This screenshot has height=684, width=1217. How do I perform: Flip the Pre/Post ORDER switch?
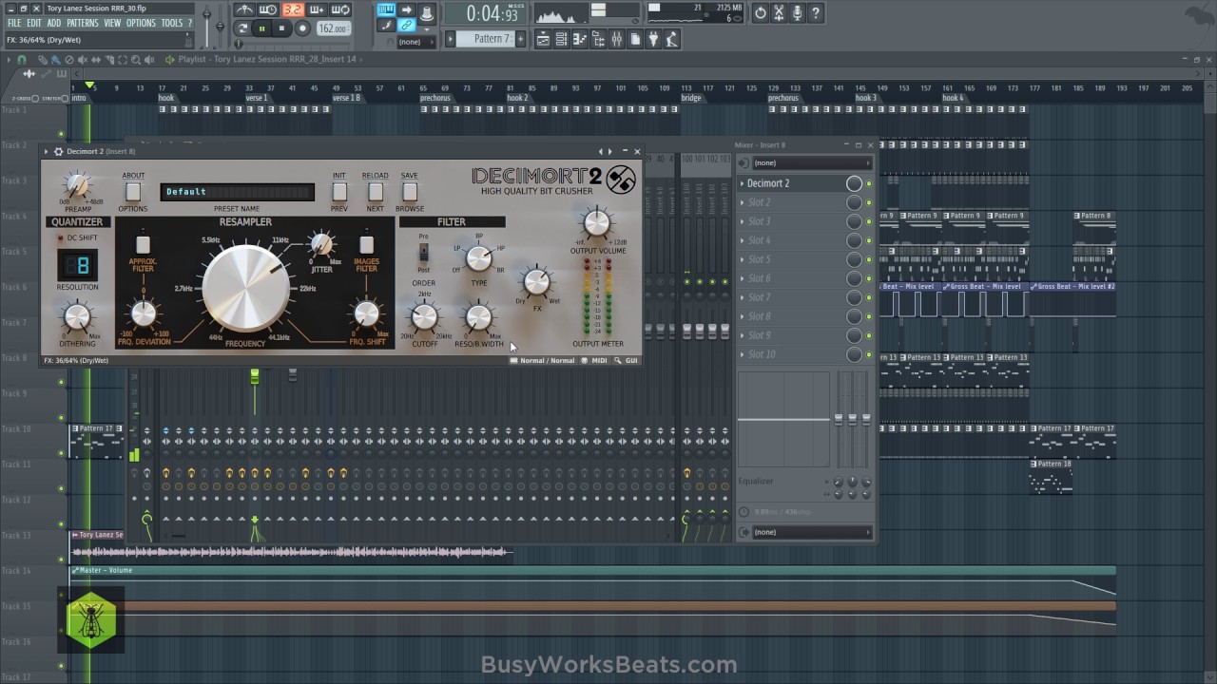pyautogui.click(x=424, y=253)
